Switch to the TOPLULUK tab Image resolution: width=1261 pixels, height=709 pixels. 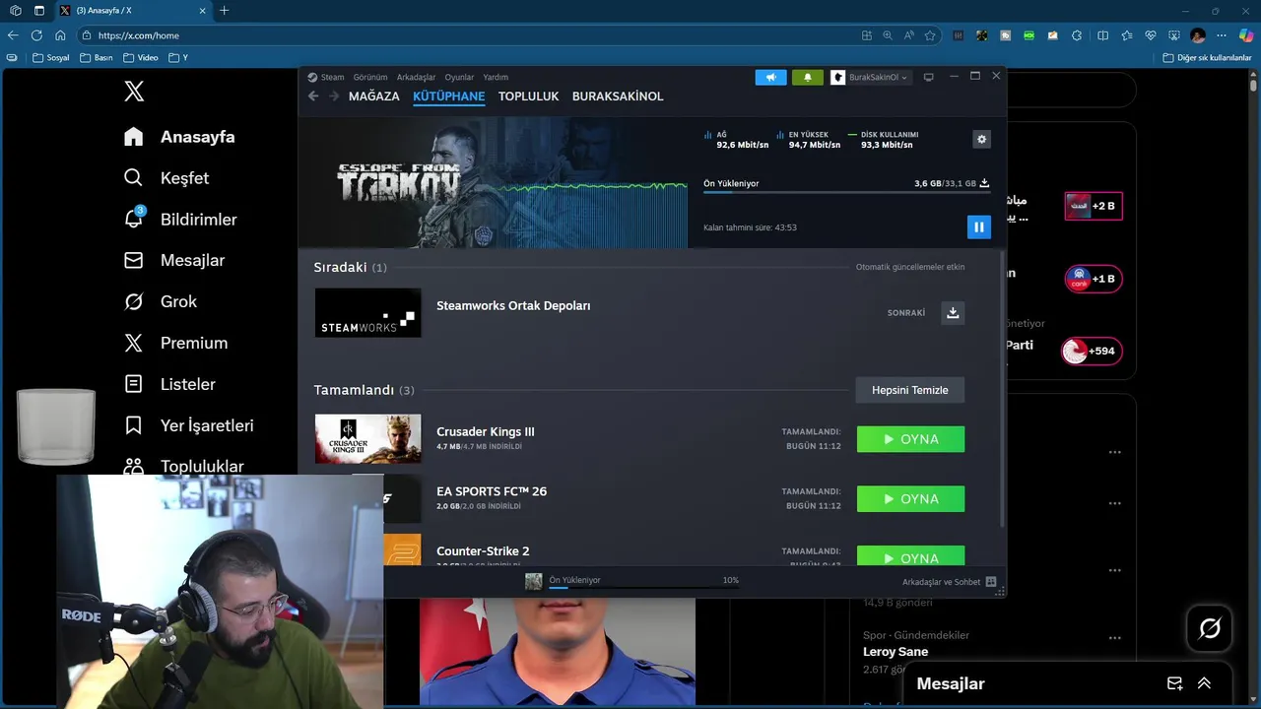tap(528, 97)
